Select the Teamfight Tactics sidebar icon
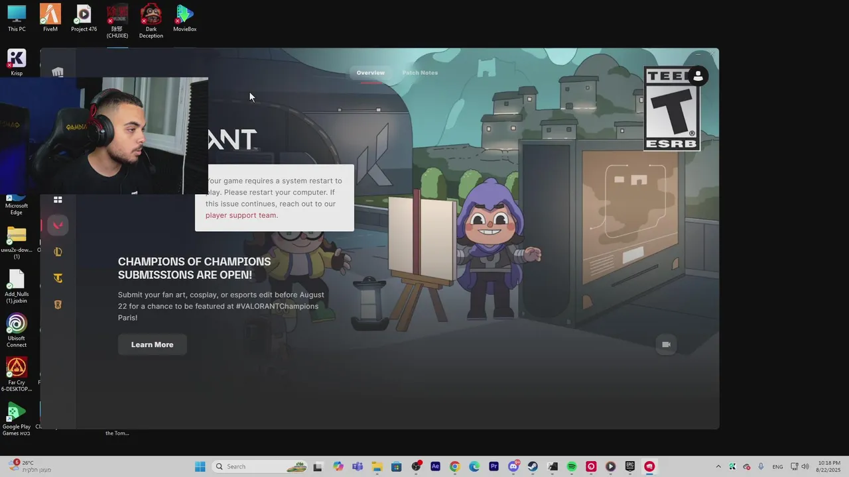 [58, 278]
